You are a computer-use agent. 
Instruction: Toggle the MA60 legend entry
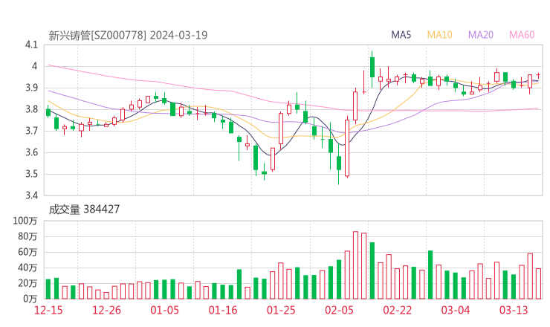[x=522, y=35]
